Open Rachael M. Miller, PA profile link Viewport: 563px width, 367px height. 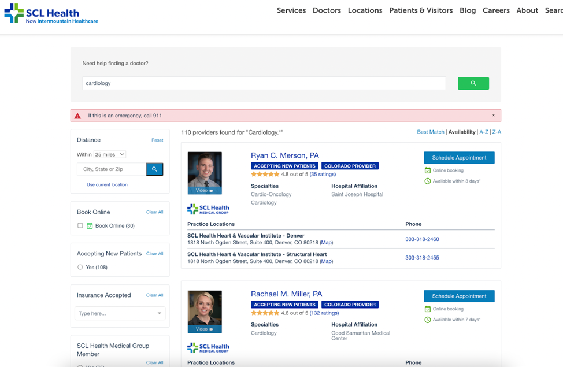pos(287,294)
